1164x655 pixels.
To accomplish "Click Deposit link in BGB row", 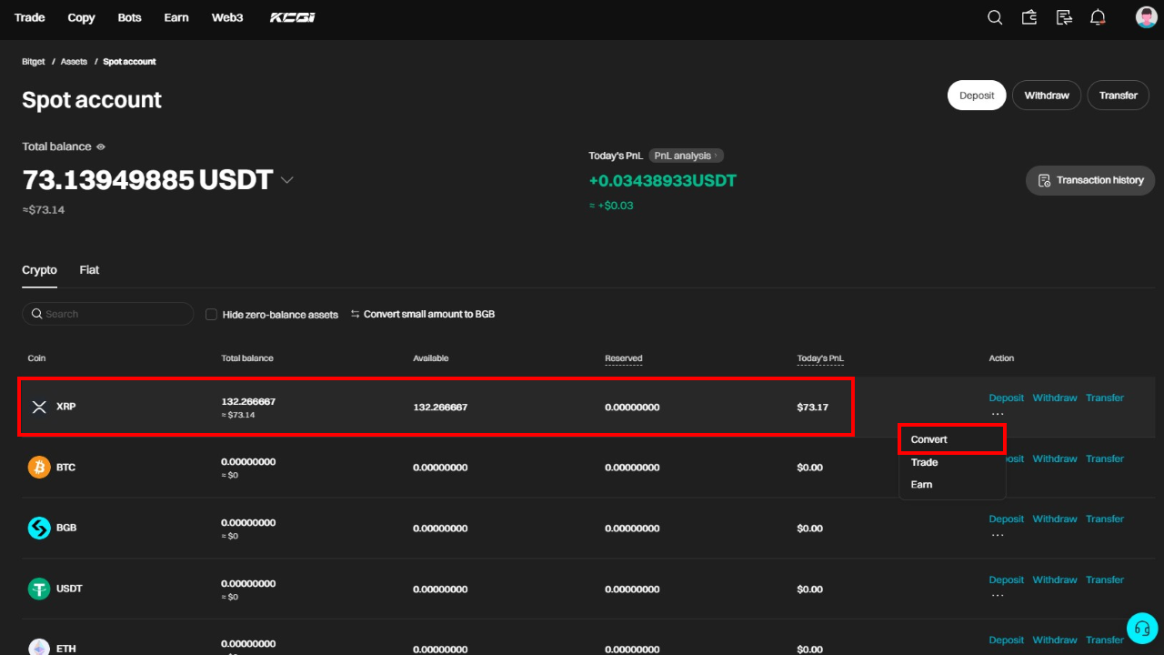I will pyautogui.click(x=1007, y=519).
